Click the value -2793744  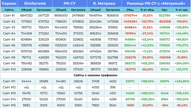tap(130, 16)
